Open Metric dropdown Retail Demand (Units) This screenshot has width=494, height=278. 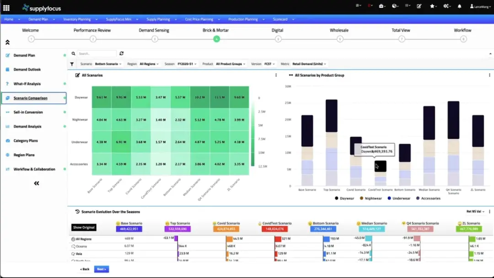(309, 64)
